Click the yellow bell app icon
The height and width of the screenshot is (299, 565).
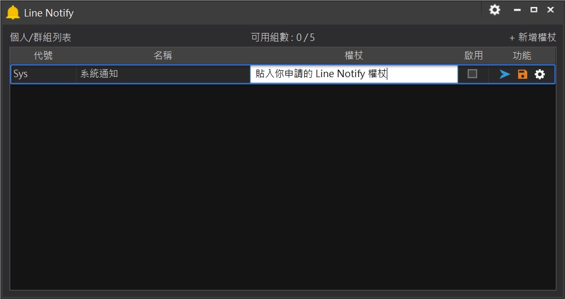(x=13, y=13)
